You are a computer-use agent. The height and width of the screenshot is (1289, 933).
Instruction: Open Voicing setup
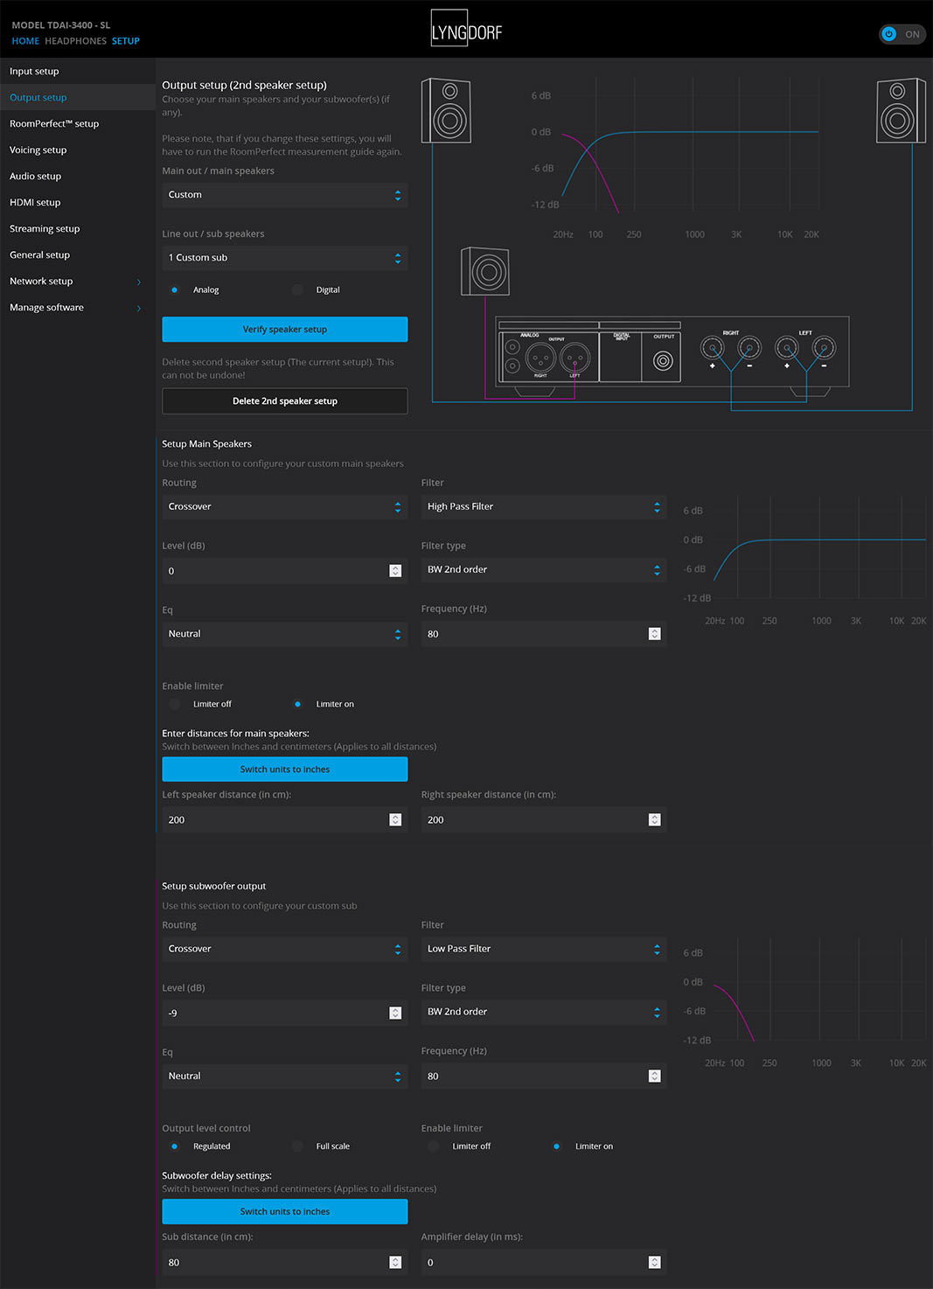[x=78, y=150]
